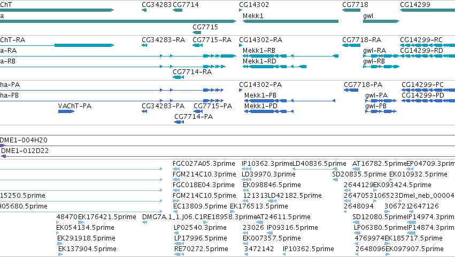Select EST EK054134.5prime

(85, 228)
